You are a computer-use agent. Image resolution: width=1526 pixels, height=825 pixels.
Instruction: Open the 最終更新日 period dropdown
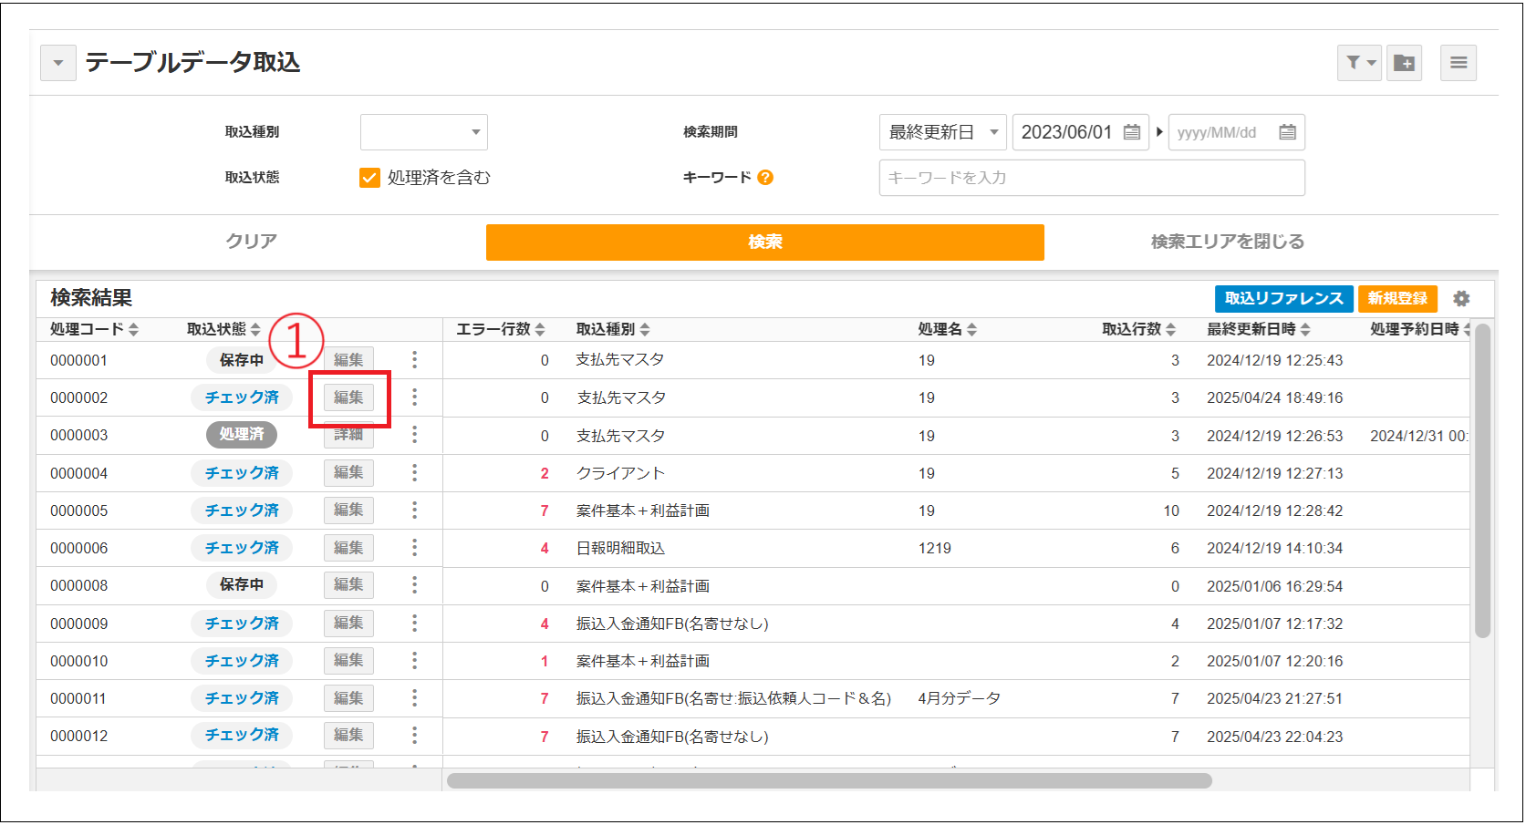click(943, 132)
